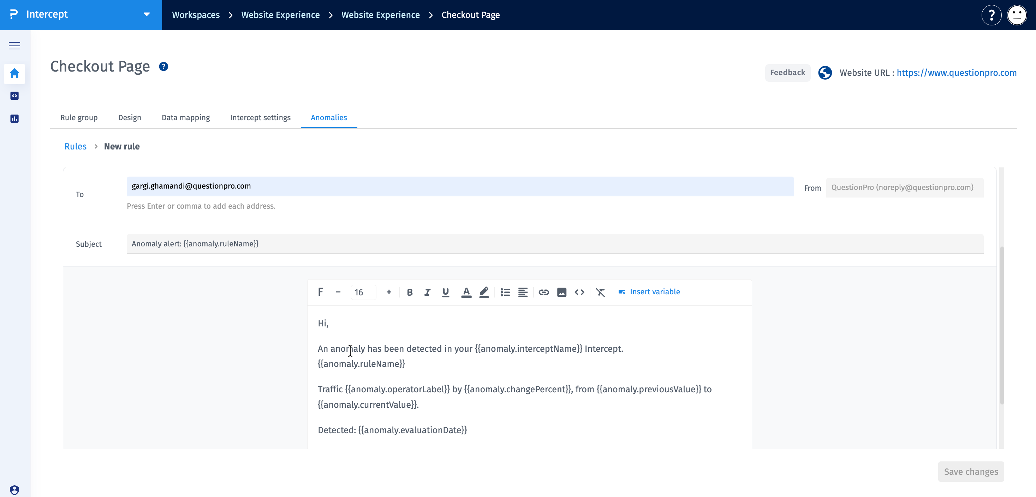Open the code embed icon in the sidebar
This screenshot has height=497, width=1036.
click(x=14, y=96)
